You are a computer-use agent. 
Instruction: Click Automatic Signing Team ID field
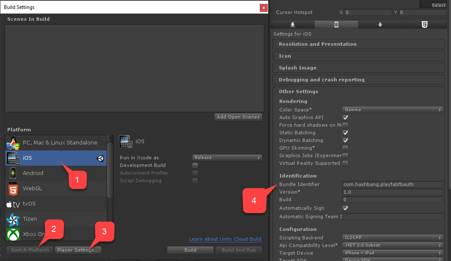(x=393, y=217)
